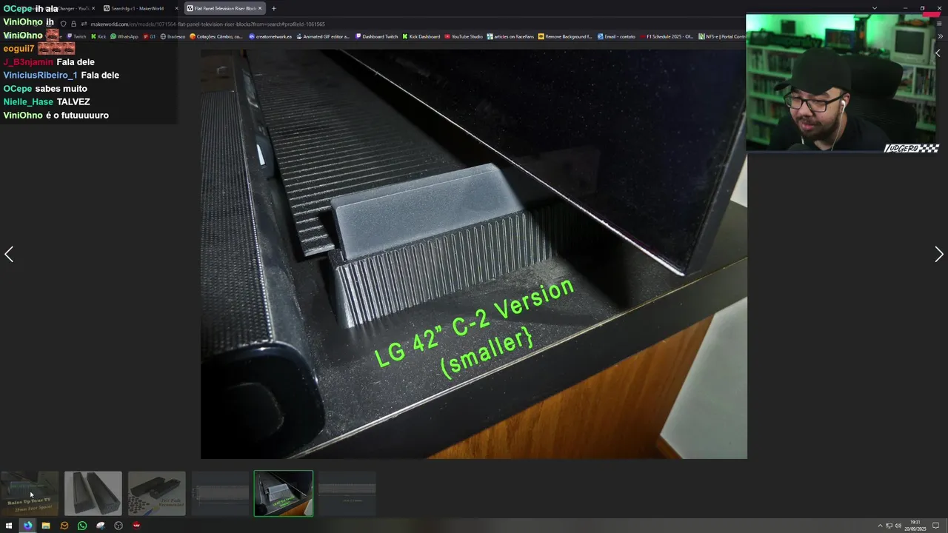Image resolution: width=948 pixels, height=533 pixels.
Task: Open the volume control in system tray
Action: 898,526
